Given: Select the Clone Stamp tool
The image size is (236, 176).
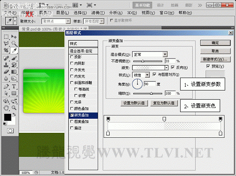Looking at the screenshot, I should [x=6, y=65].
